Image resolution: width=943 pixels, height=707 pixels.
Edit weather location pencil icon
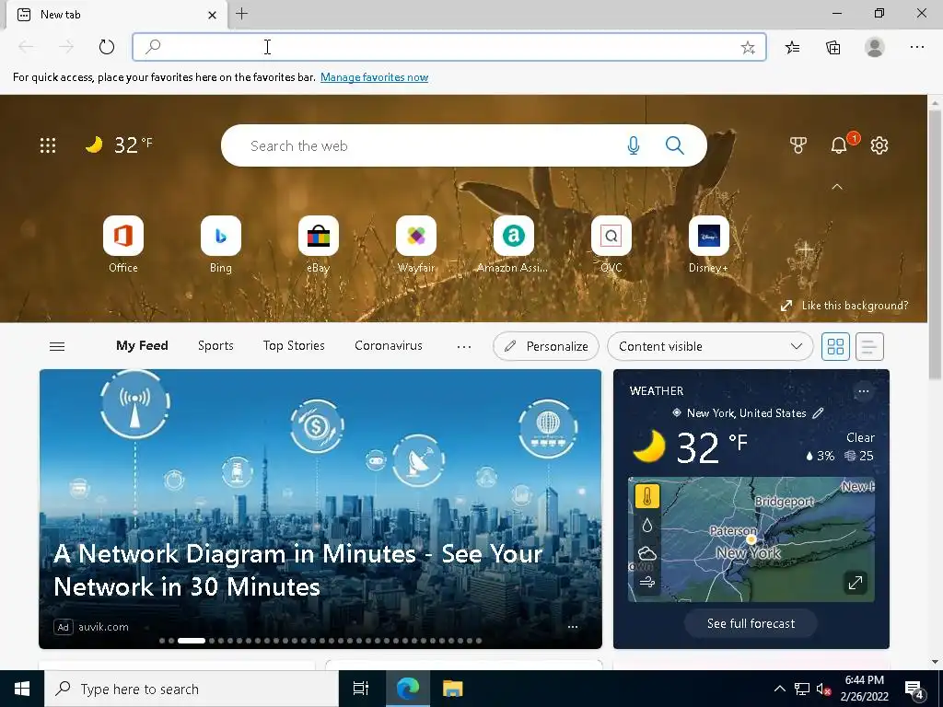click(x=818, y=413)
